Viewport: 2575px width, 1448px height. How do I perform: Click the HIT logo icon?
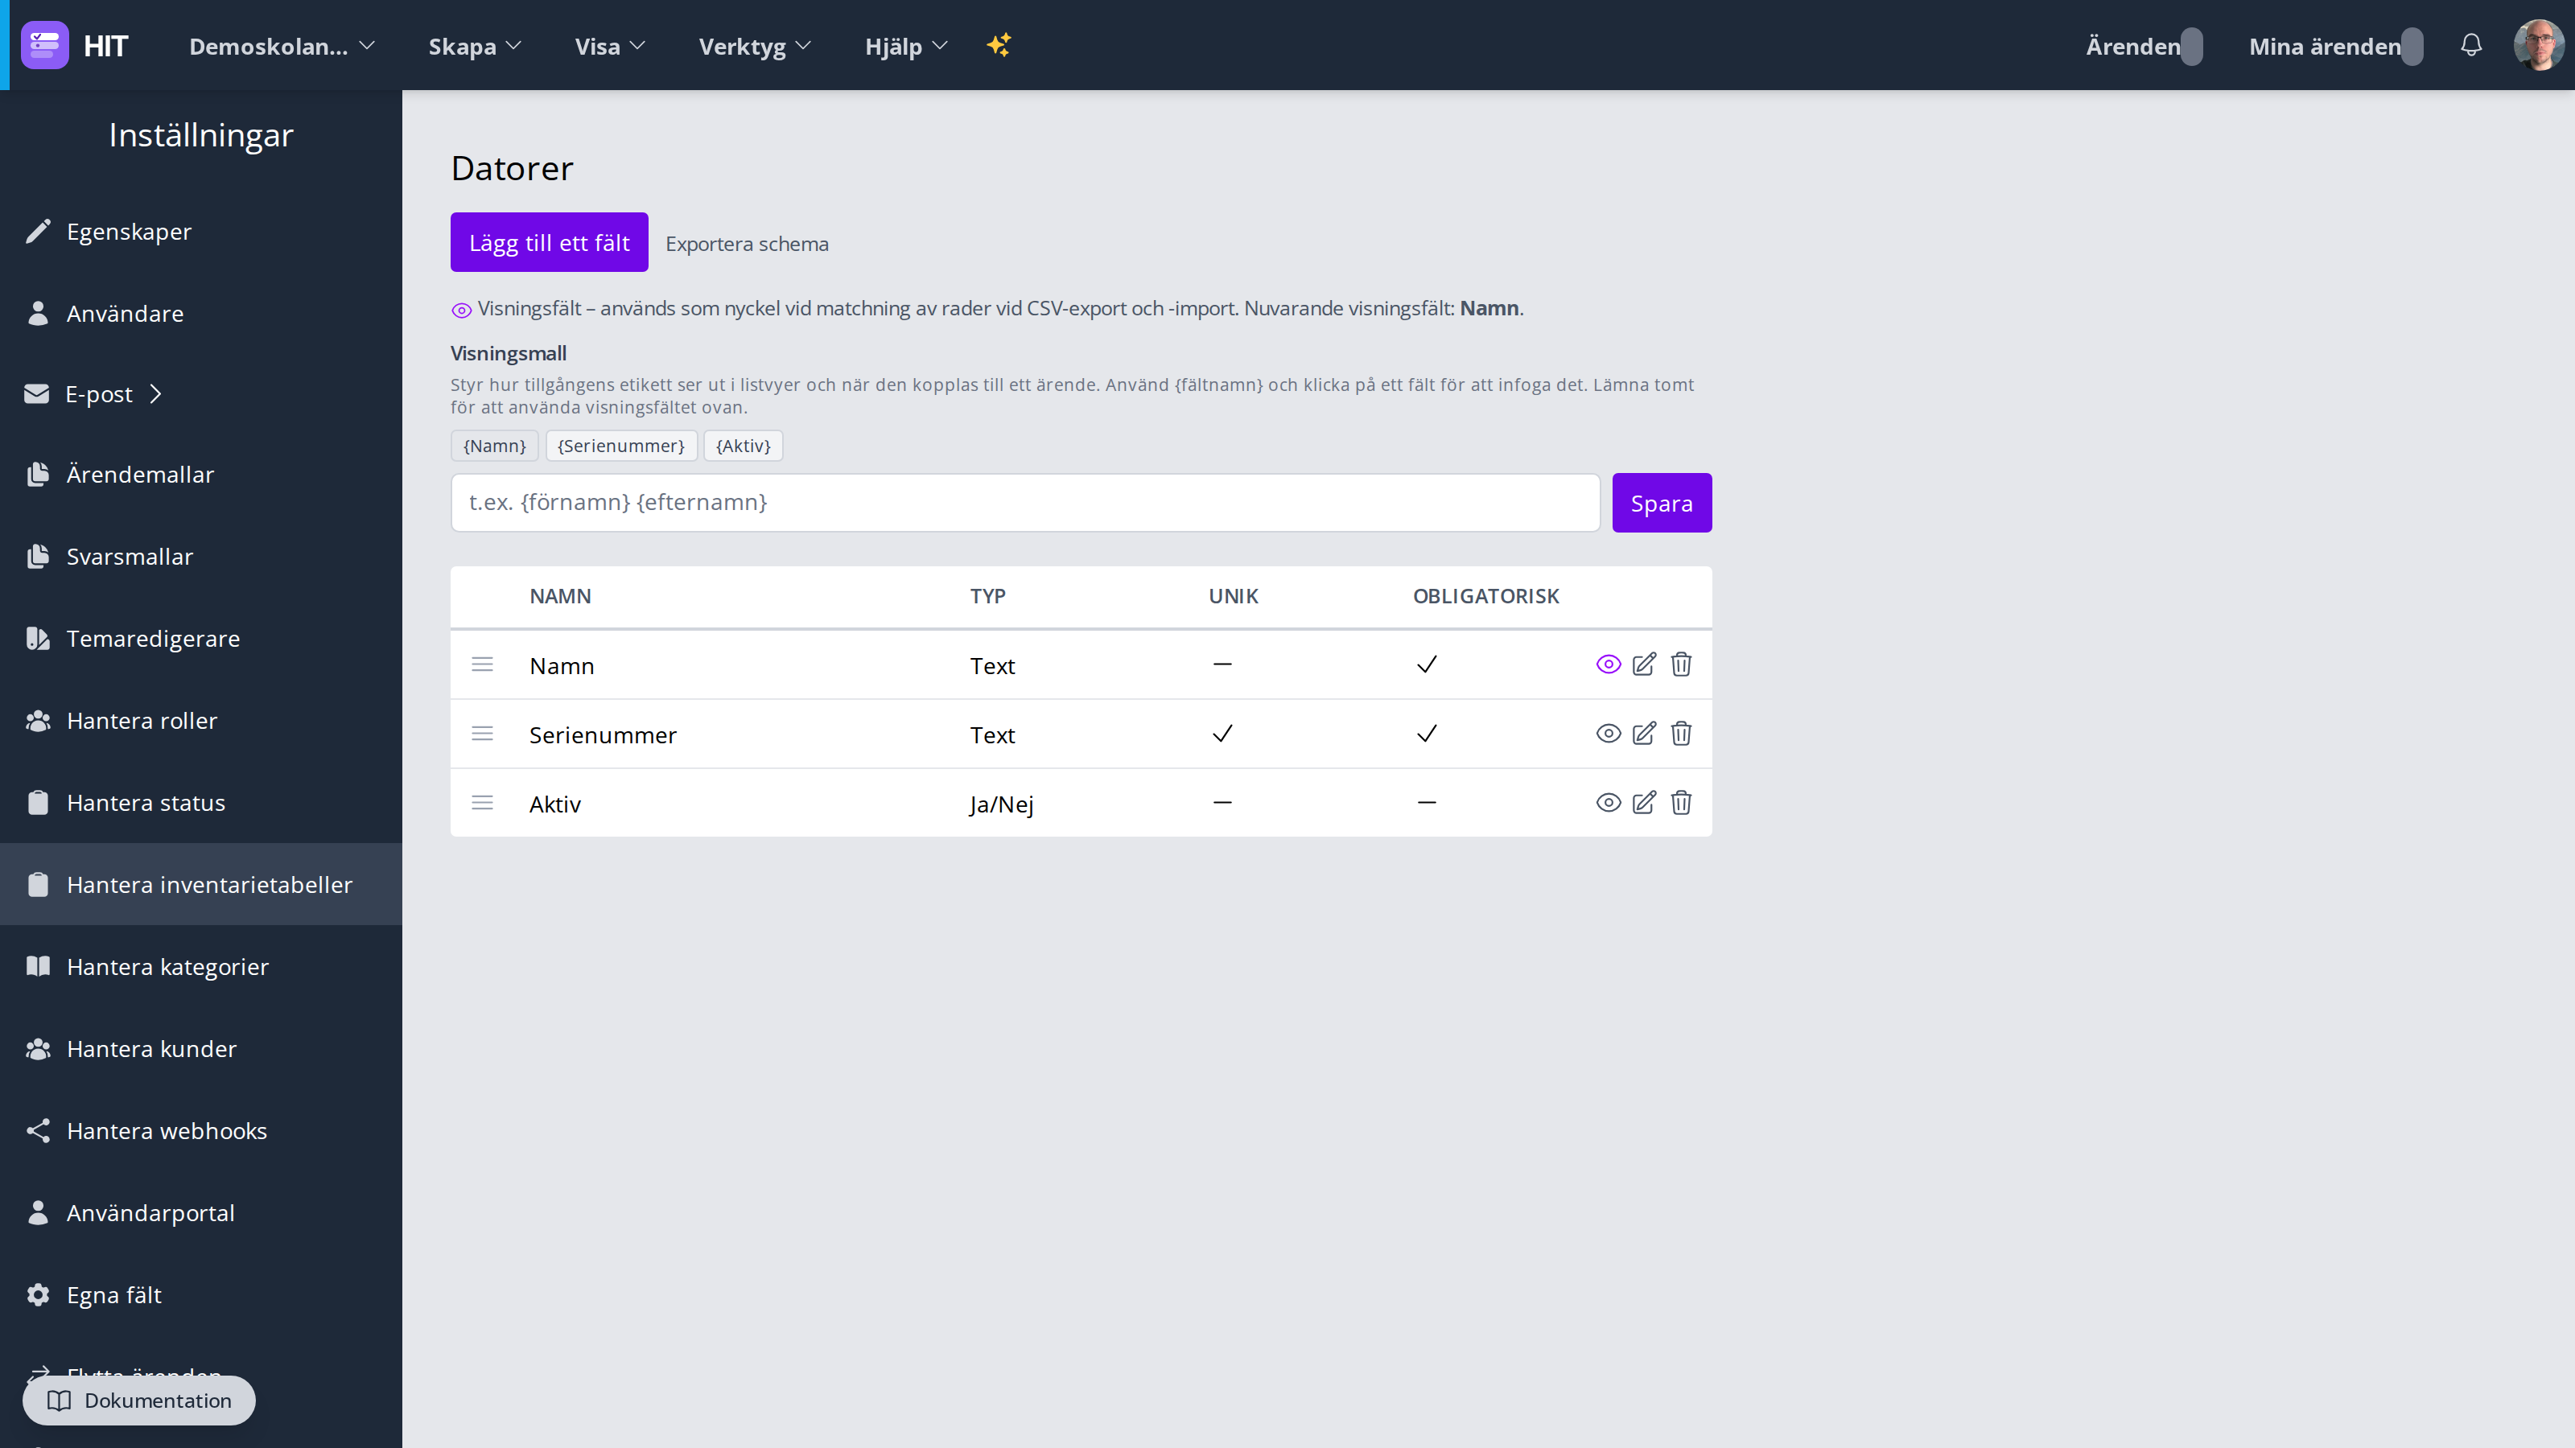point(45,45)
